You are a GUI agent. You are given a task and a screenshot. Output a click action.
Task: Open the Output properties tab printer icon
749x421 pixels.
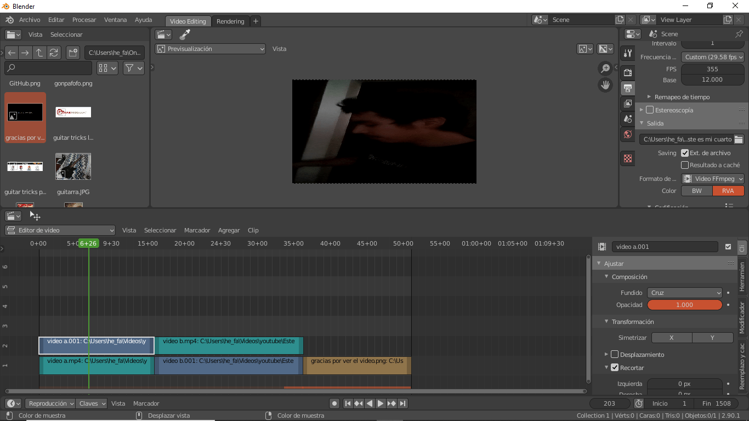pos(628,88)
